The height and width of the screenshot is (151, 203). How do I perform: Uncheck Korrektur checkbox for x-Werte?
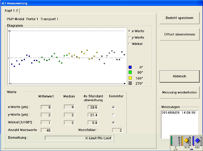tap(113, 107)
